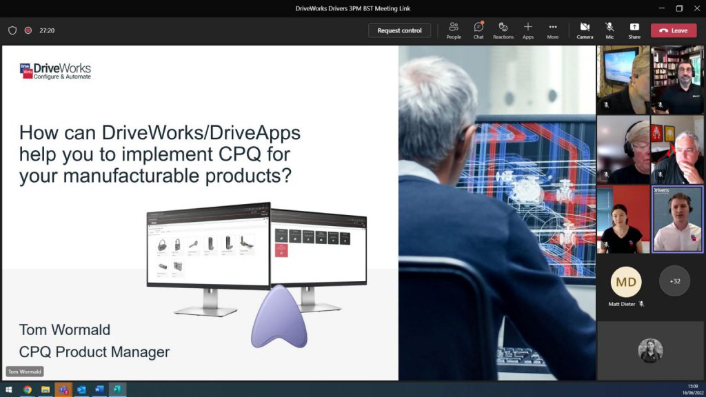Click the red recording indicator

click(28, 30)
